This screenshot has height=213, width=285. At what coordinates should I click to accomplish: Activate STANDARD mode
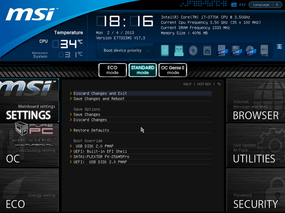point(142,70)
